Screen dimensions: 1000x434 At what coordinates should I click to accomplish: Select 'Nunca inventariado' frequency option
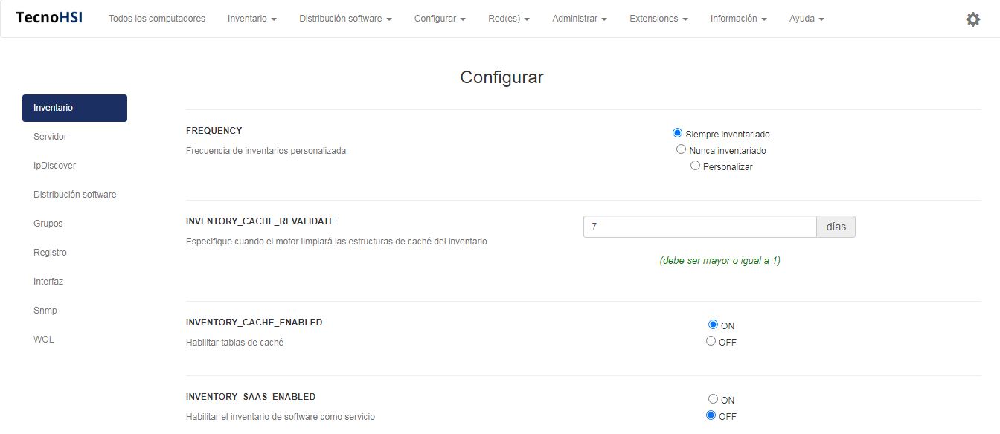pos(681,149)
